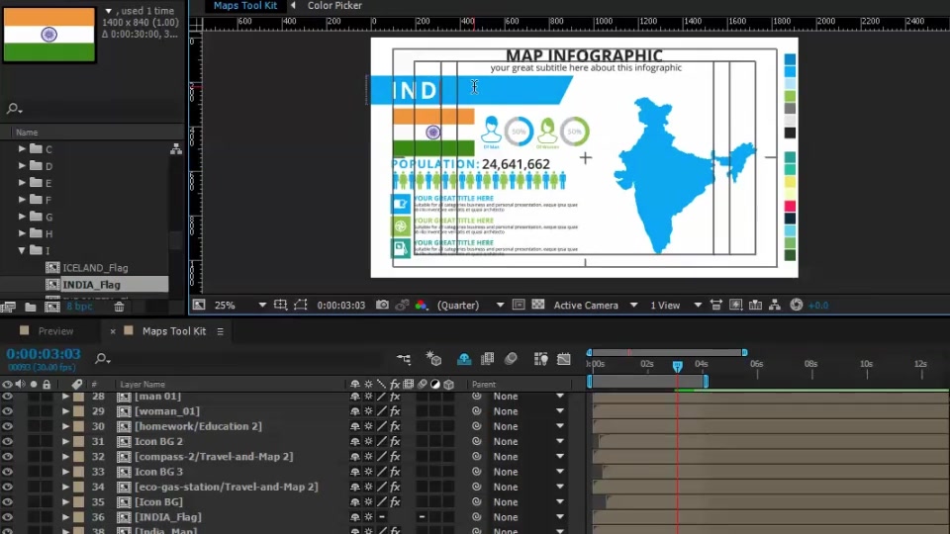Click the snapshot camera icon in viewer
Viewport: 950px width, 534px height.
[382, 306]
